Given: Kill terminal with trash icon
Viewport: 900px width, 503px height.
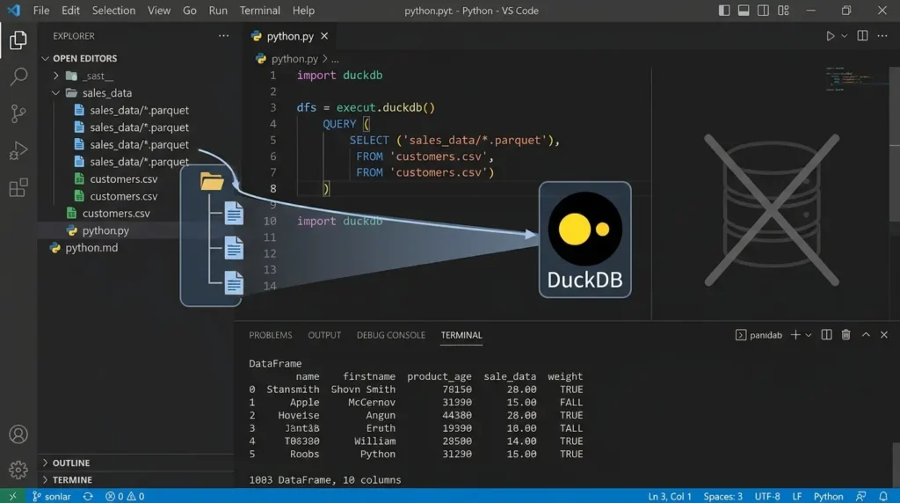Looking at the screenshot, I should 846,335.
